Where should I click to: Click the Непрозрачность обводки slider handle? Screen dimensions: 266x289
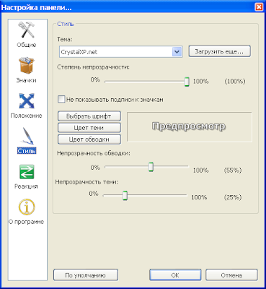coord(151,167)
